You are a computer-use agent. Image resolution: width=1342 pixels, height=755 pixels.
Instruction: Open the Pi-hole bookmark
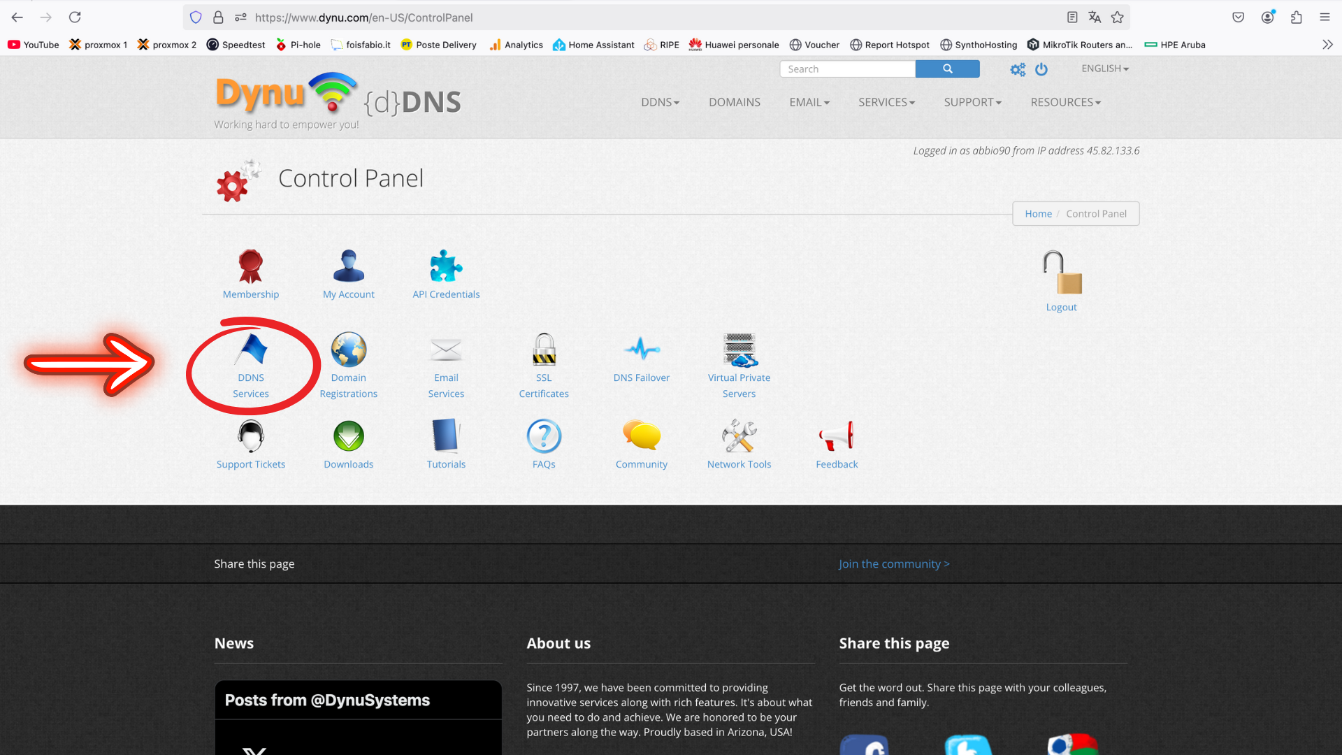tap(298, 45)
